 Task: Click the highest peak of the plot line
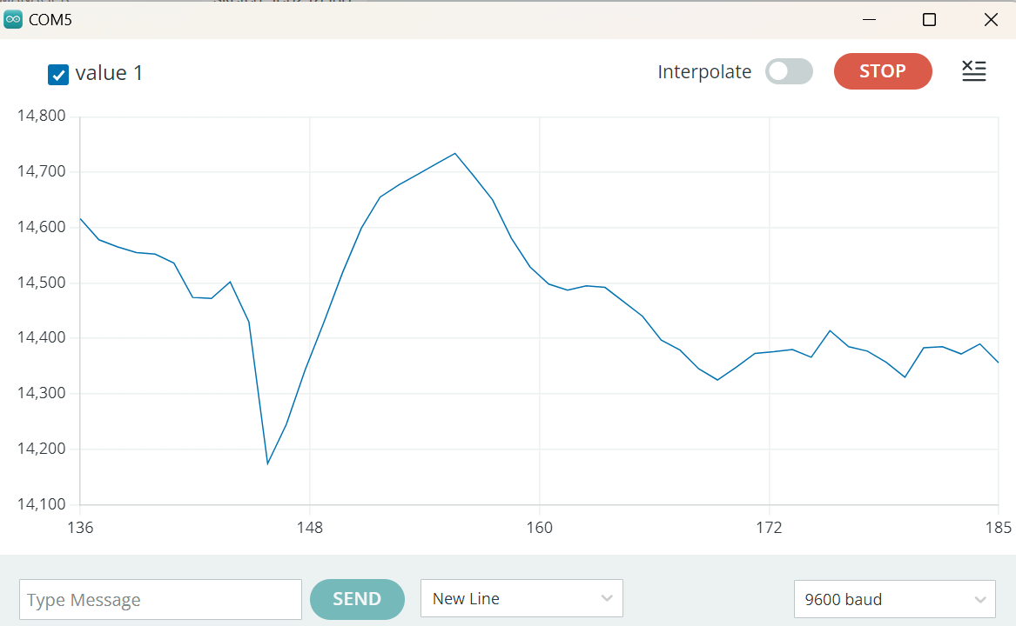(454, 154)
